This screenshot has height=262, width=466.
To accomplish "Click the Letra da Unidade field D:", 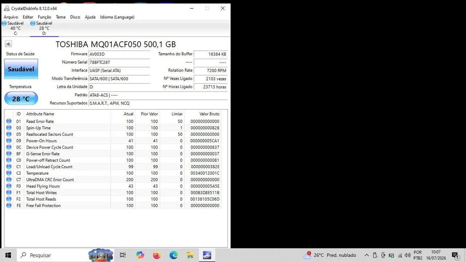I will 119,87.
